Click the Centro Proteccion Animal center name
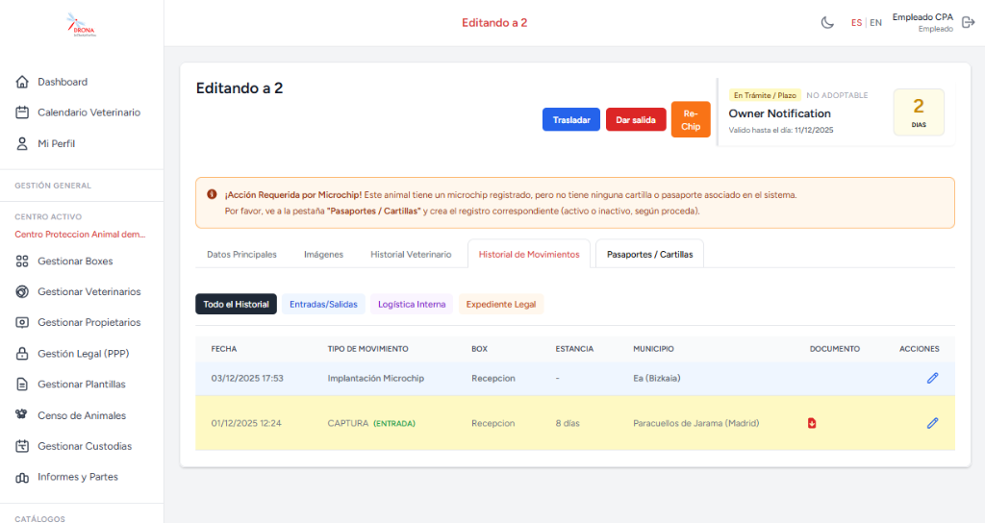The image size is (985, 523). 80,235
